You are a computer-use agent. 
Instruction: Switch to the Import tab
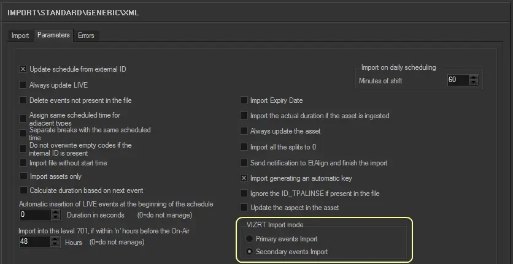pos(20,36)
